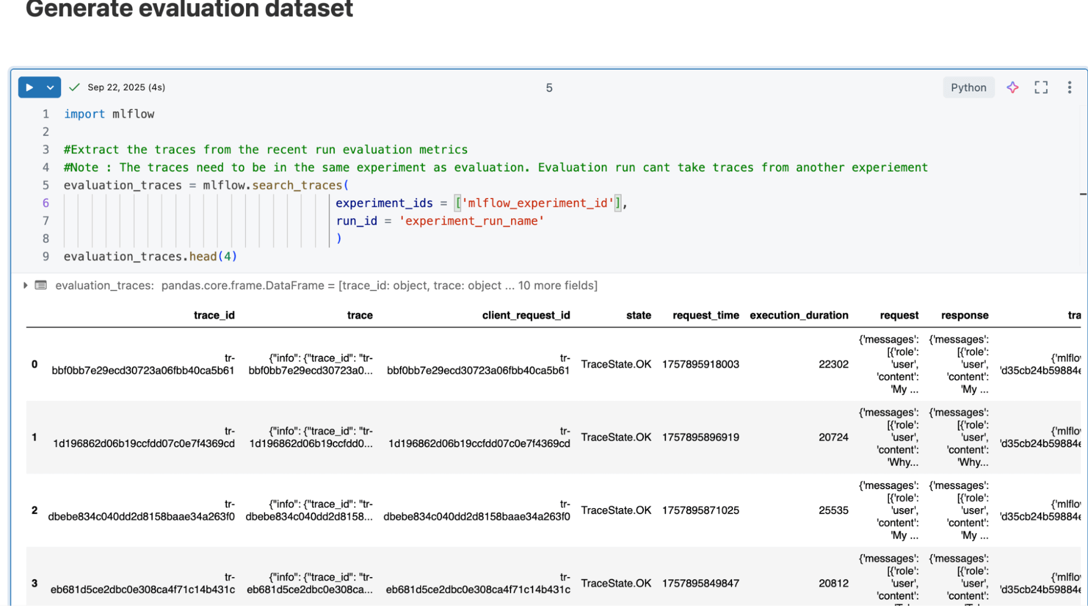Image resolution: width=1088 pixels, height=606 pixels.
Task: Click the request_time column header
Action: pyautogui.click(x=705, y=316)
